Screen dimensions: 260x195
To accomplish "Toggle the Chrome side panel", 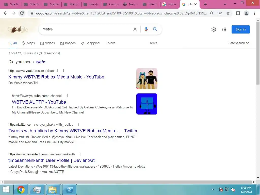I will [238, 13].
